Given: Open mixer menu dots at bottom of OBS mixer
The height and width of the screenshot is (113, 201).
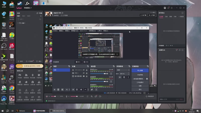Looking at the screenshot, I should coord(96,90).
